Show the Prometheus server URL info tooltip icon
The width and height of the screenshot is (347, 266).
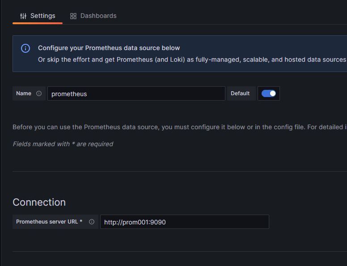(92, 222)
